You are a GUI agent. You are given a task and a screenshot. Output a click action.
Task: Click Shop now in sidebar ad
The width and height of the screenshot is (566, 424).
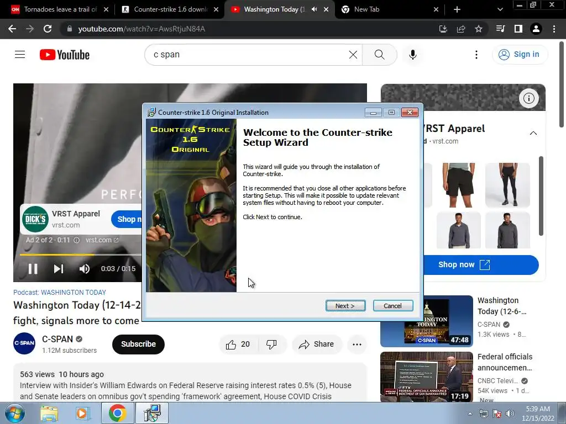click(481, 264)
